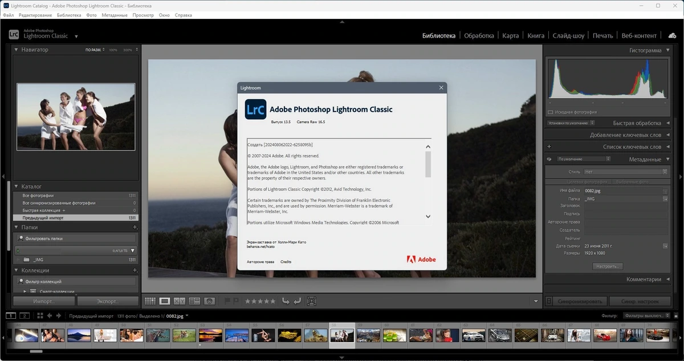Collapse the Коллекции panel

click(17, 270)
